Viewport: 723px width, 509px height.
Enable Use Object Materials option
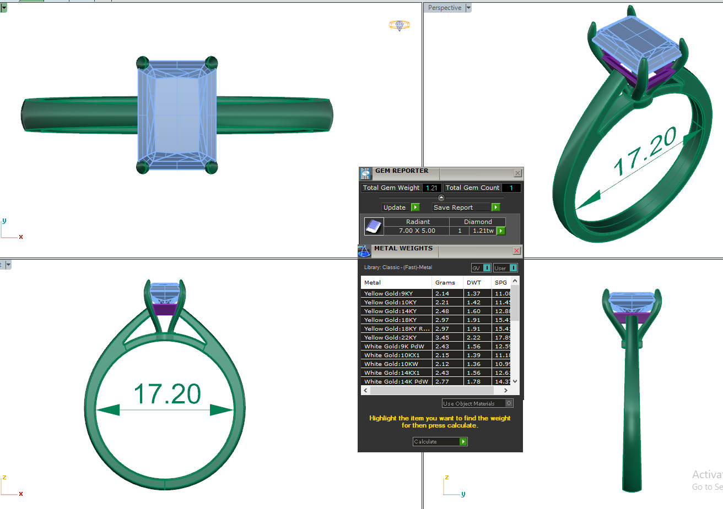click(509, 403)
